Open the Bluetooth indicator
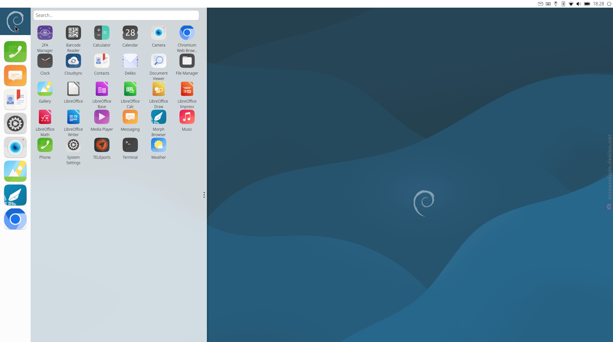613x342 pixels. pos(564,4)
